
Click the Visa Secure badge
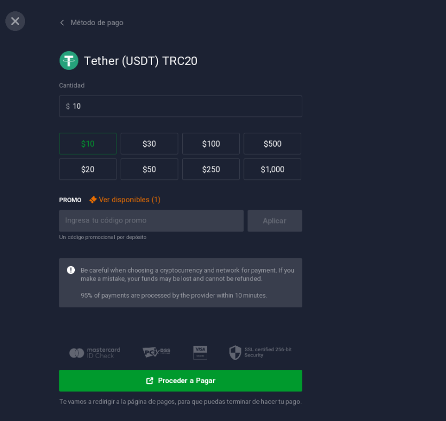pyautogui.click(x=200, y=352)
